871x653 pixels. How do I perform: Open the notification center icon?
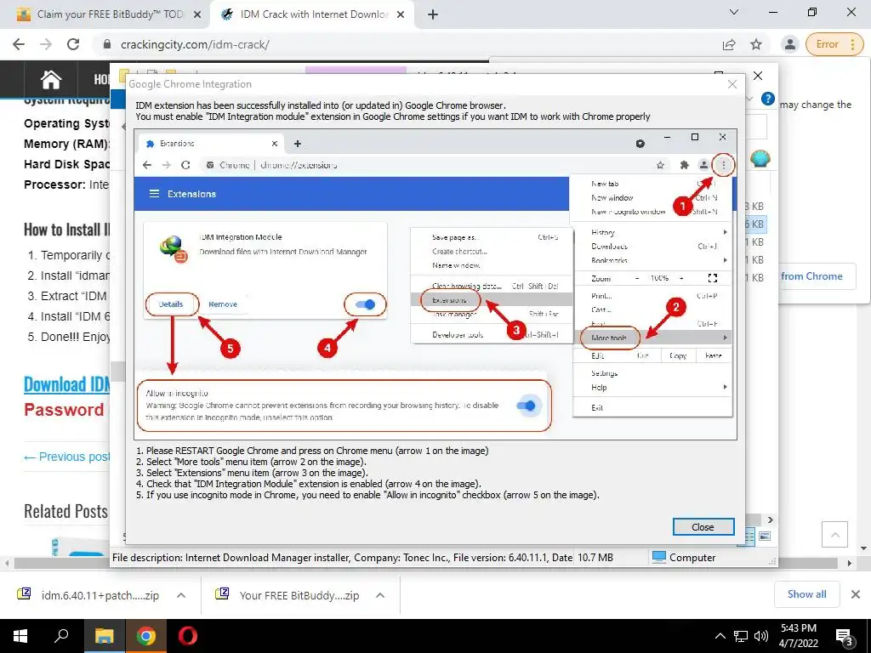click(845, 636)
